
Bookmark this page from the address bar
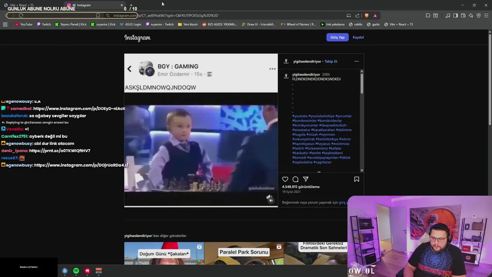click(98, 15)
